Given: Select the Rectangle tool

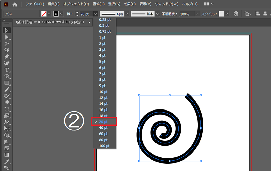Looking at the screenshot, I should (x=7, y=83).
